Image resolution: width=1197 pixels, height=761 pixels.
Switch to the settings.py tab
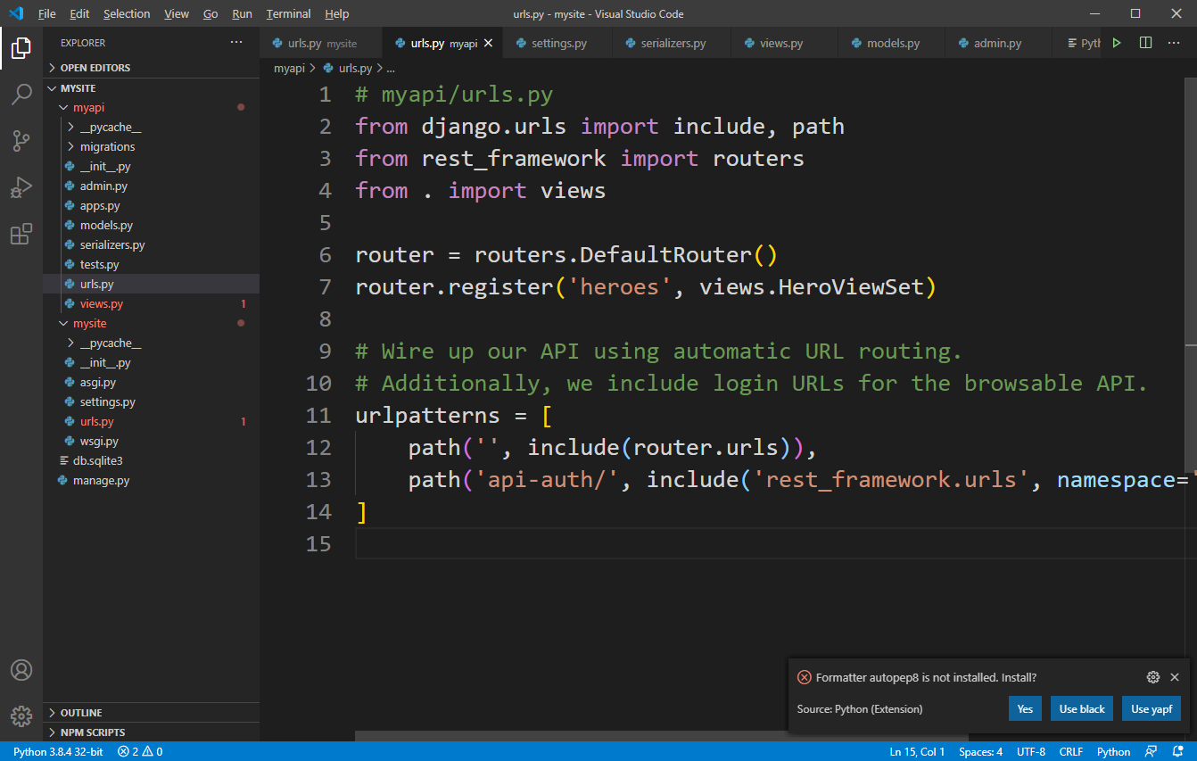pyautogui.click(x=558, y=43)
